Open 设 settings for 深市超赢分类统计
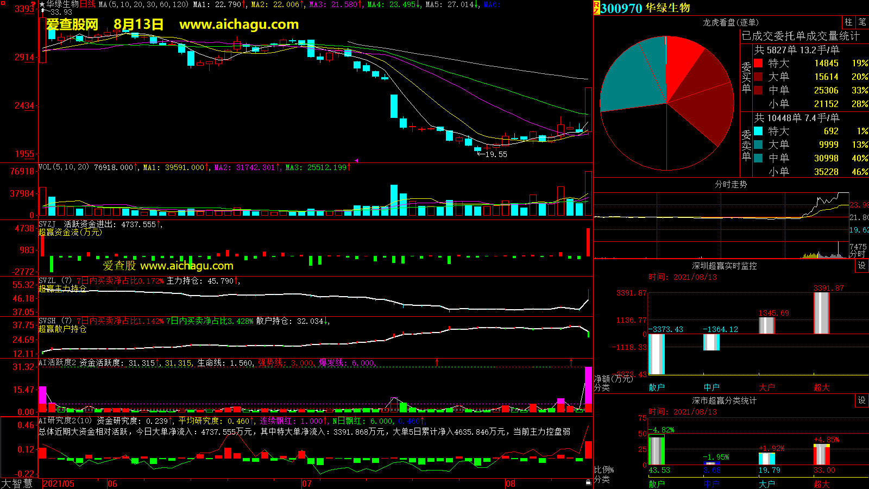 862,400
